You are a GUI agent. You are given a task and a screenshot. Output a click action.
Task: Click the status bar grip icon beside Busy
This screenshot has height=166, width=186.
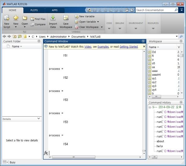click(5, 162)
